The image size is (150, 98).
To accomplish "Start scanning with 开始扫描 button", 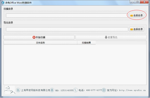I will pyautogui.click(x=39, y=37).
